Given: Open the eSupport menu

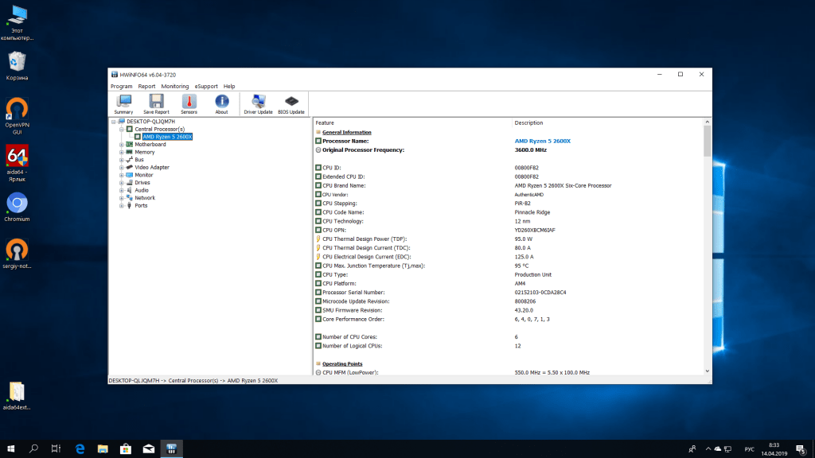Looking at the screenshot, I should 206,86.
